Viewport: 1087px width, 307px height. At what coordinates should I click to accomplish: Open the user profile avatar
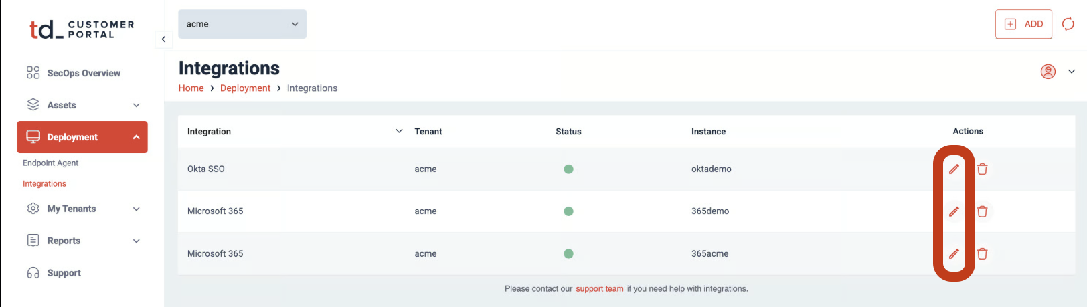1048,72
